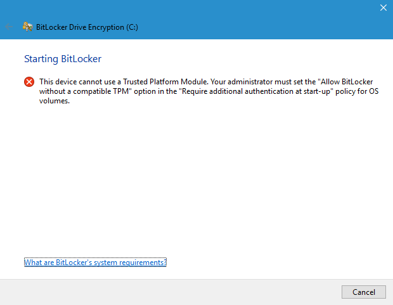The height and width of the screenshot is (305, 393).
Task: Click the back arrow in the header
Action: [9, 27]
